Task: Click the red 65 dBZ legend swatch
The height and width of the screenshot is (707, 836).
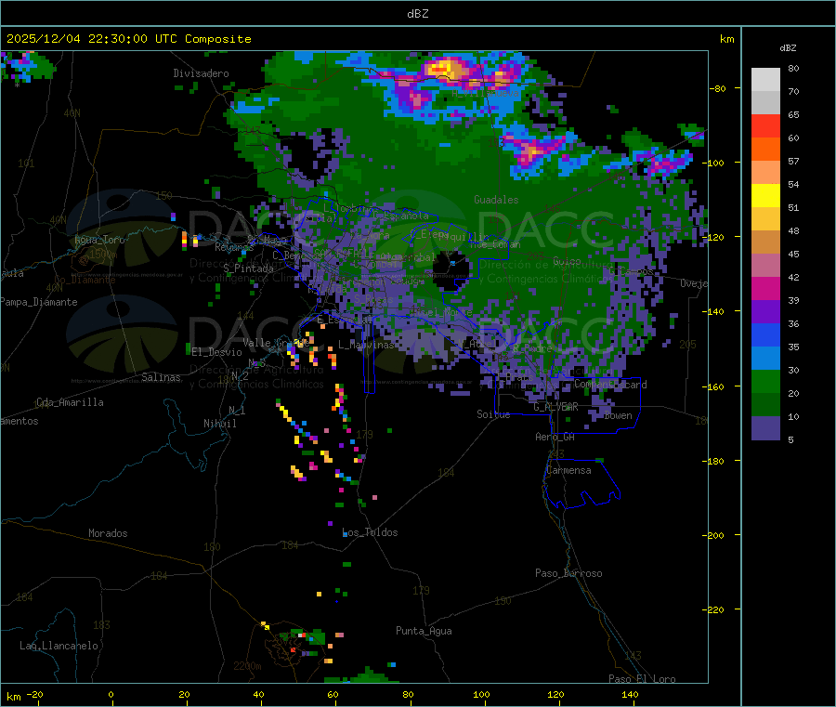Action: click(x=765, y=126)
